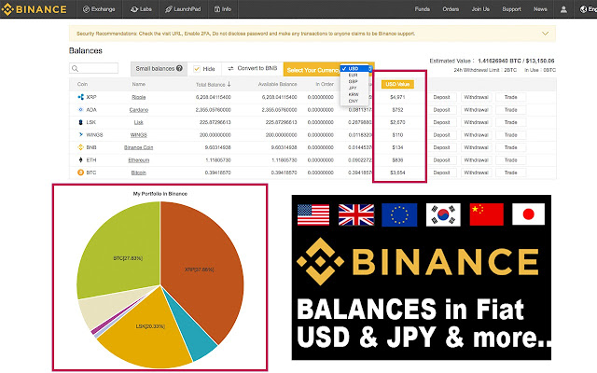Go to Join Us page
Screen dimensions: 597x373
pos(480,9)
